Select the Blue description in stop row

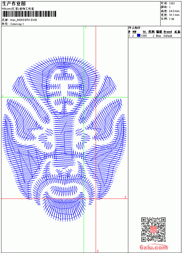tap(158, 36)
